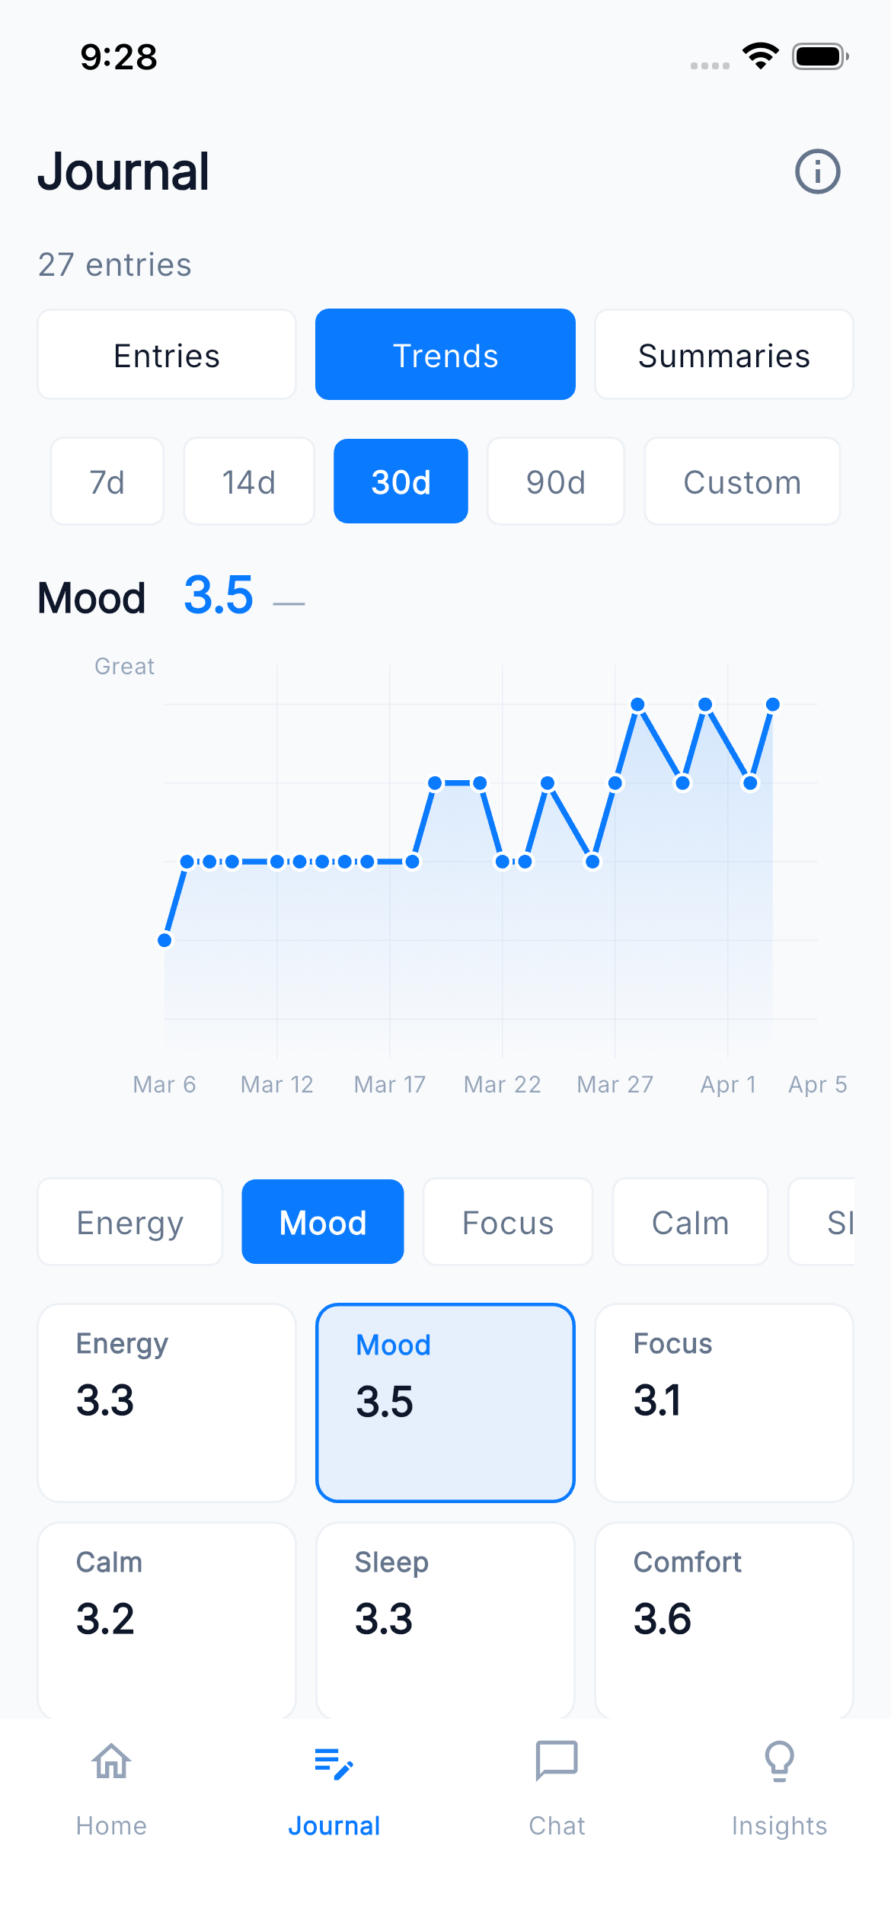Image resolution: width=891 pixels, height=1929 pixels.
Task: Select the 7d time range
Action: point(107,481)
